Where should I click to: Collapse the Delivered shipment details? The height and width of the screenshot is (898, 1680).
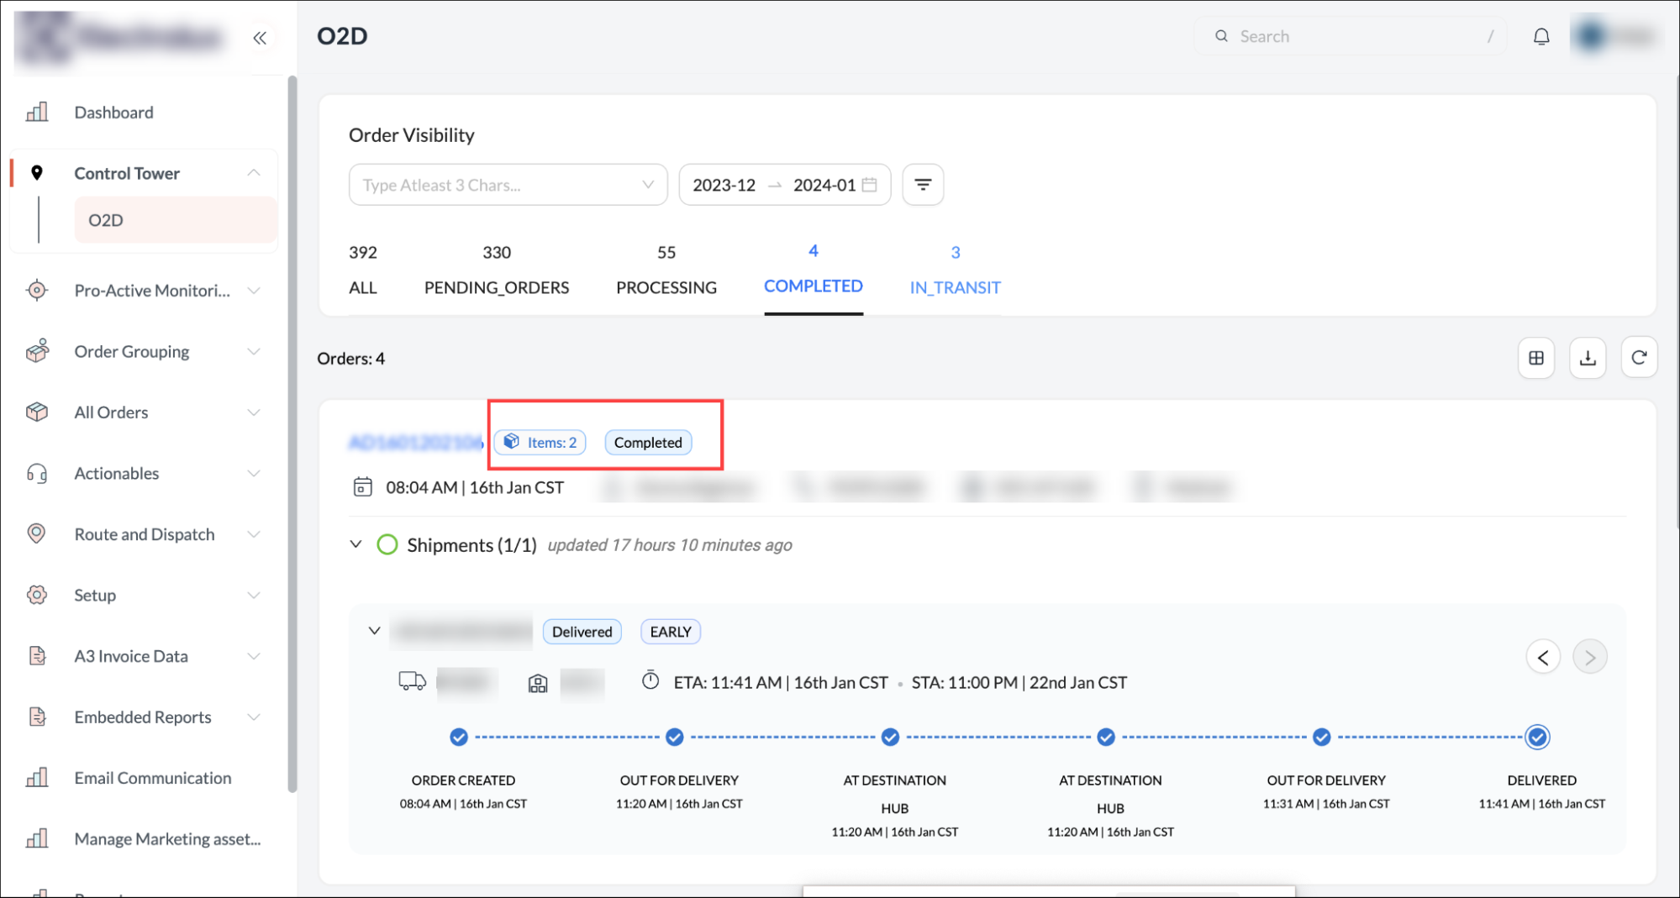pos(375,631)
